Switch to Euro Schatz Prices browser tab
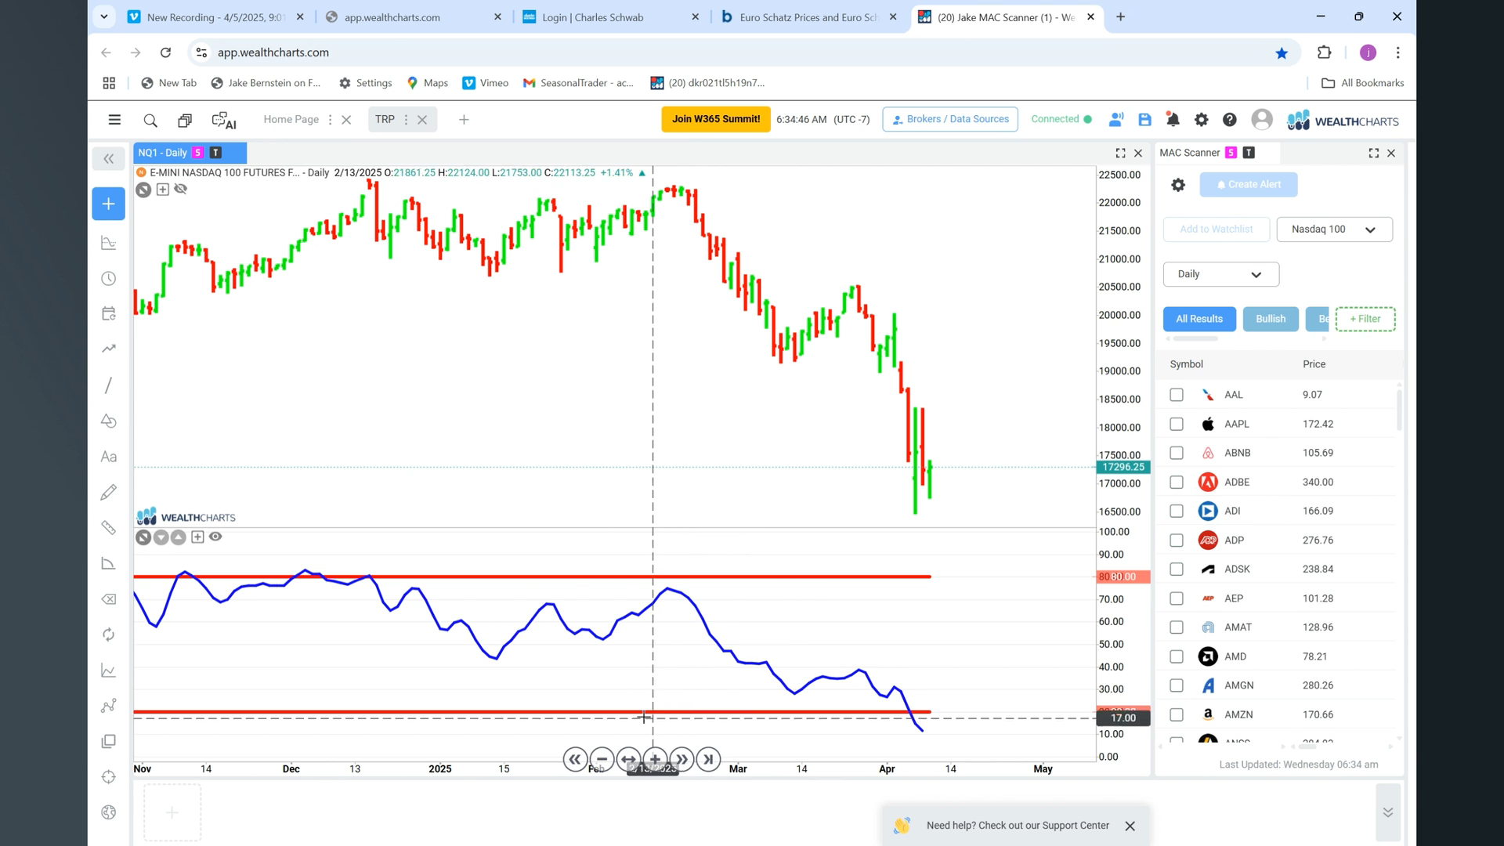 tap(808, 17)
